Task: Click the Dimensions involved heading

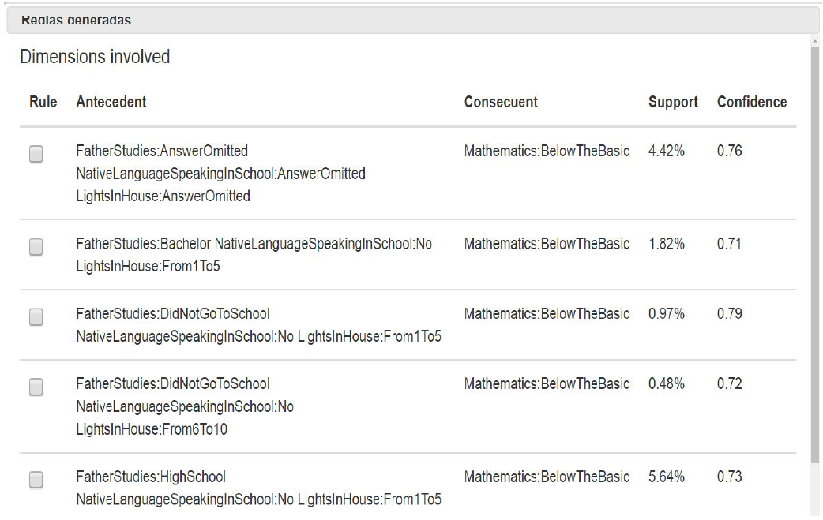Action: [95, 57]
